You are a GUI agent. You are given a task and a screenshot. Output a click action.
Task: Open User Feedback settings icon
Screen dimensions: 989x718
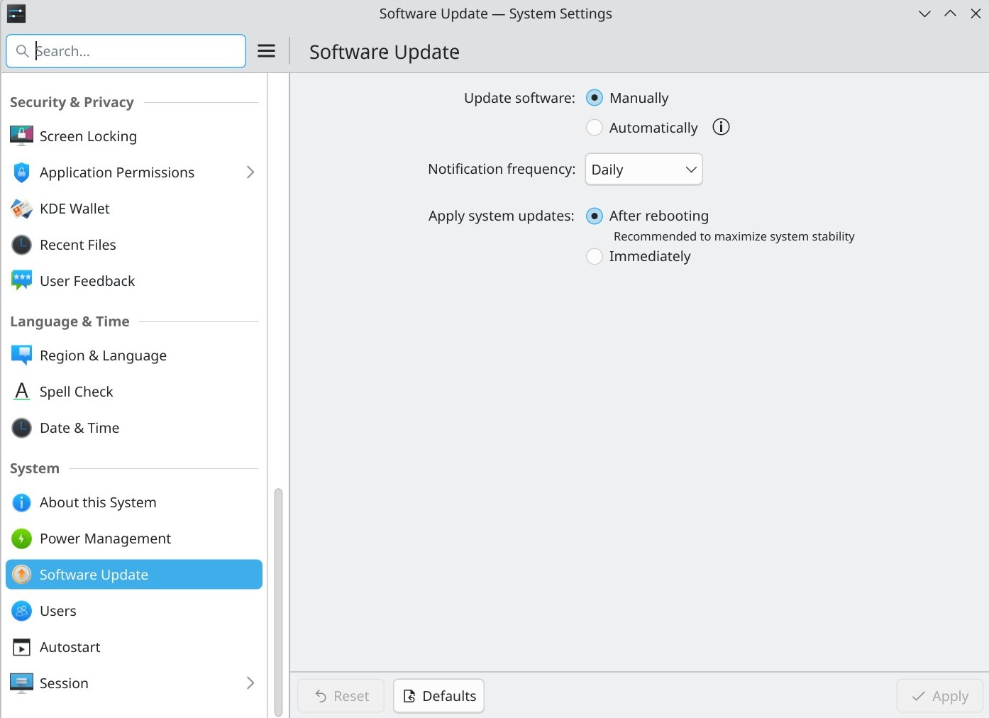pos(21,281)
